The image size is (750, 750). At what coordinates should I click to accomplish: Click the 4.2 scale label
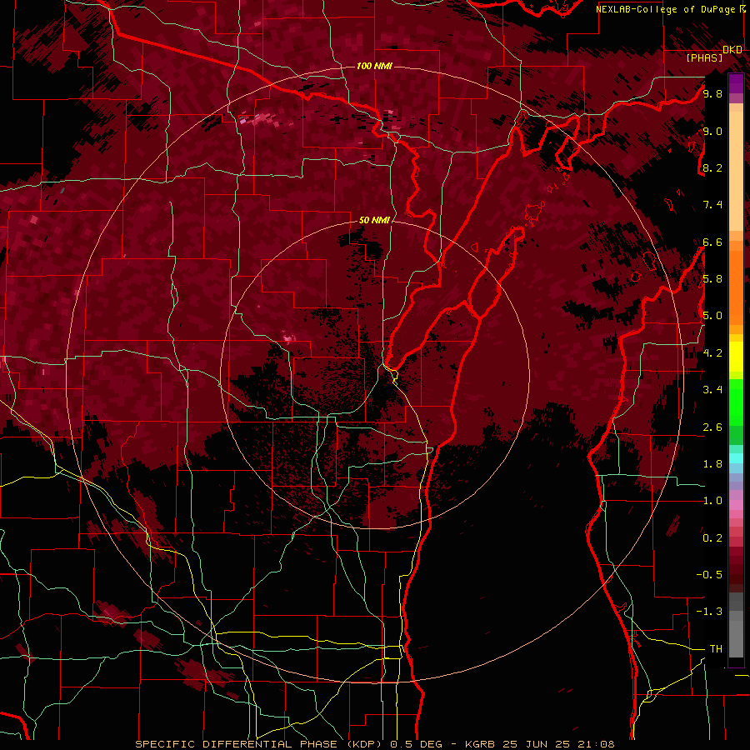coord(712,353)
